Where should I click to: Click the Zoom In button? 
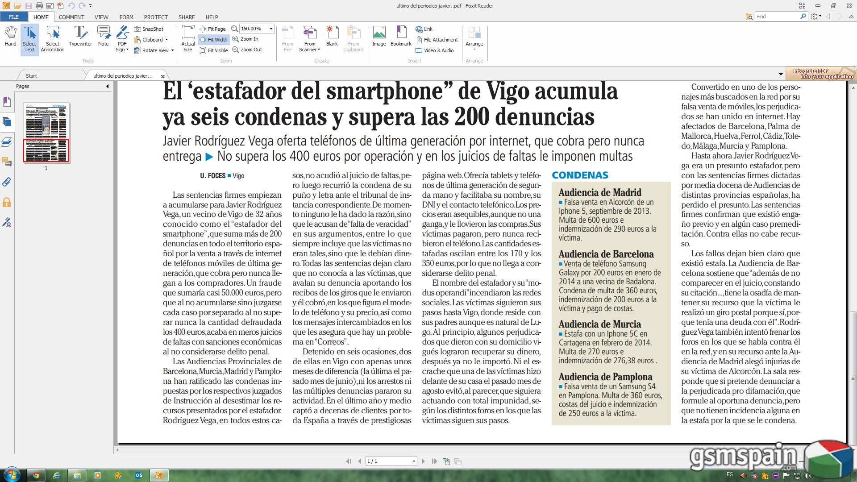pyautogui.click(x=245, y=39)
